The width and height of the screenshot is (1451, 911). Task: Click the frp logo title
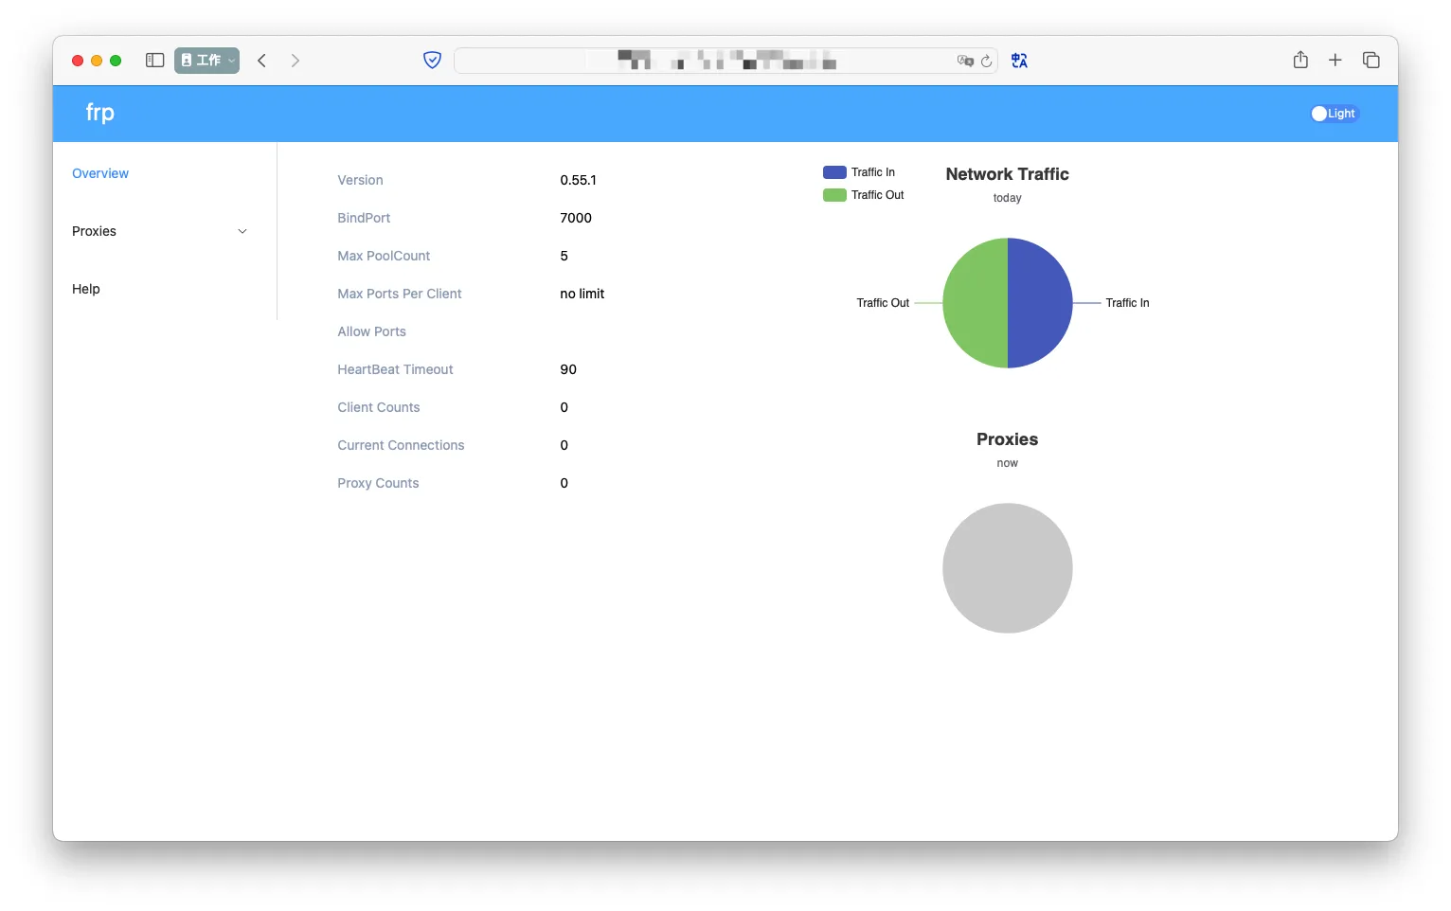[x=100, y=113]
